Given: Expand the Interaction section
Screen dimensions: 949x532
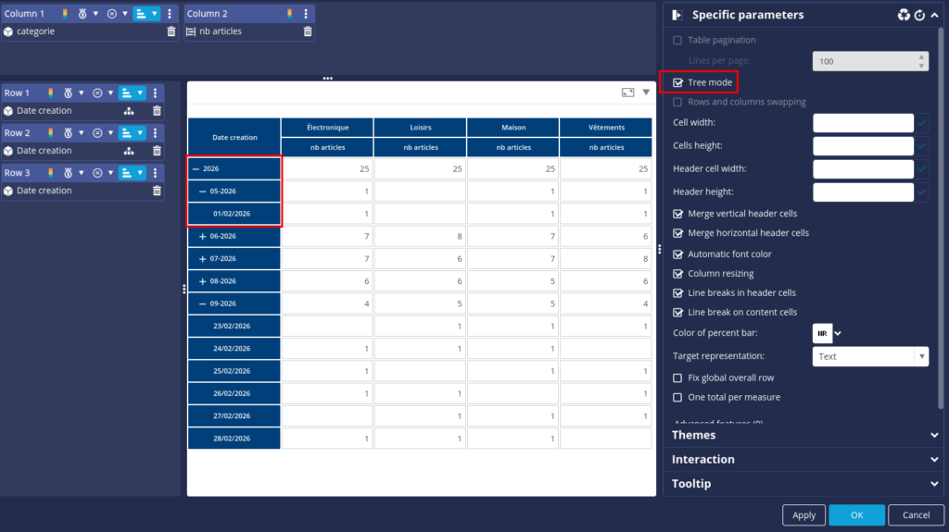Looking at the screenshot, I should (x=805, y=460).
